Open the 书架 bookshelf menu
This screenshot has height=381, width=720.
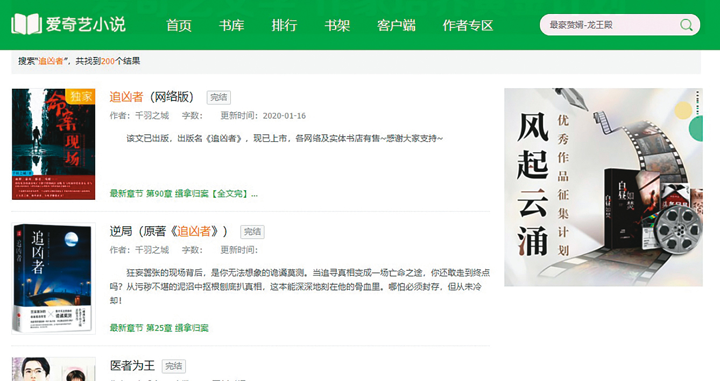point(337,25)
